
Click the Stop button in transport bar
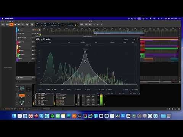15,24
